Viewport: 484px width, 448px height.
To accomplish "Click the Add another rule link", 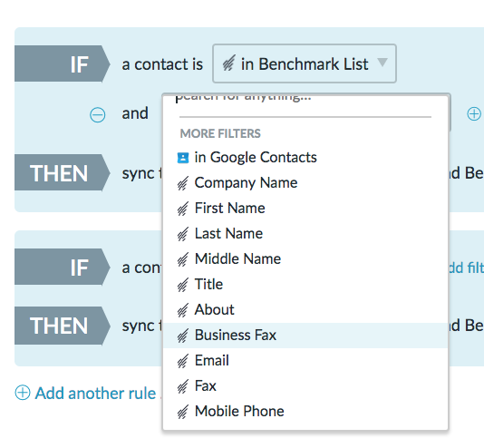I will (95, 393).
